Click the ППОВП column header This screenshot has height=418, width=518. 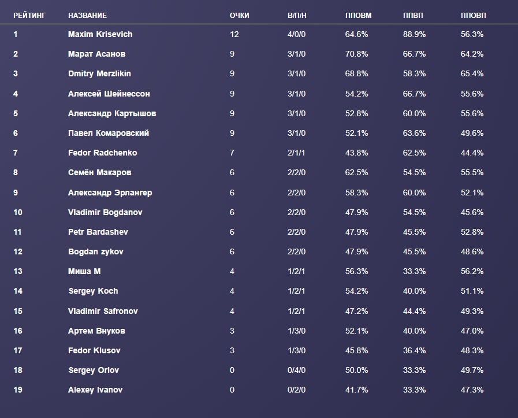474,15
